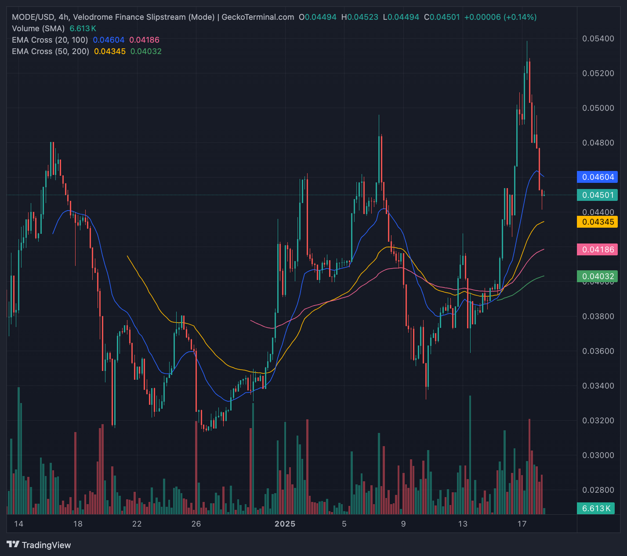Click the blue 0.04604 price axis label
Image resolution: width=627 pixels, height=556 pixels.
tap(598, 177)
